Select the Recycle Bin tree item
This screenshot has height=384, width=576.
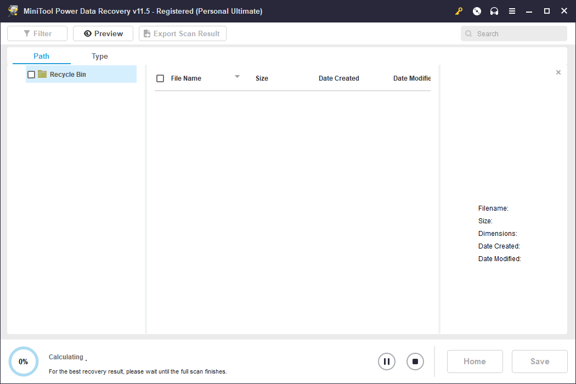tap(81, 74)
